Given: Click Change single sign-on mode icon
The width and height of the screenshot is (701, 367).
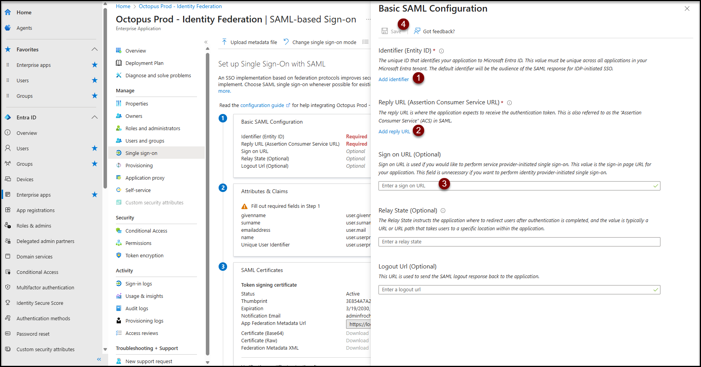Looking at the screenshot, I should coord(286,42).
